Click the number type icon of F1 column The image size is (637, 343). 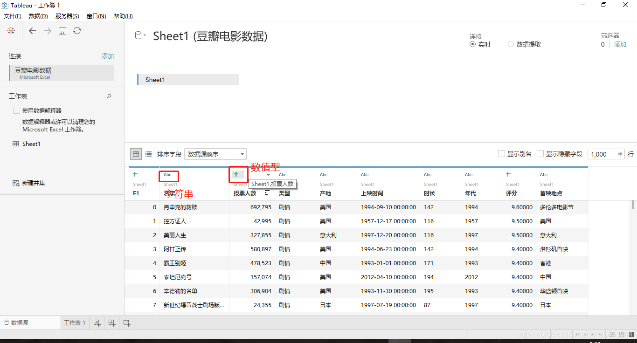135,175
